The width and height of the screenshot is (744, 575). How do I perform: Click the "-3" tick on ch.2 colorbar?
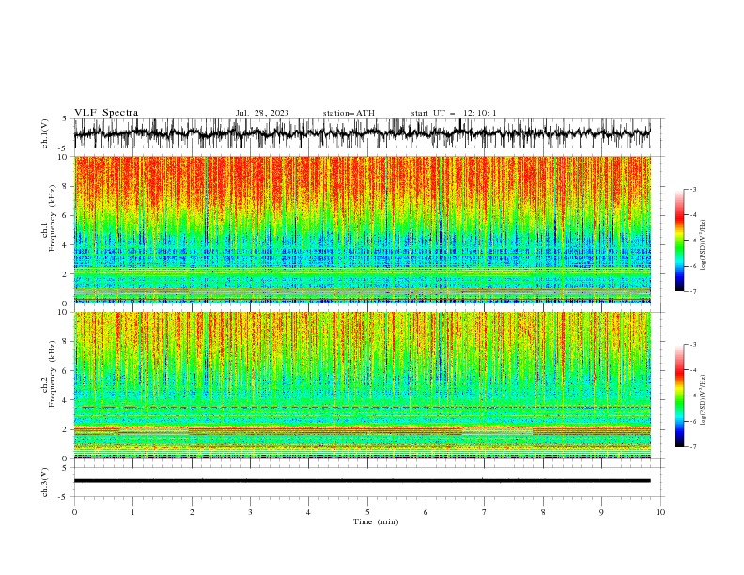point(692,345)
